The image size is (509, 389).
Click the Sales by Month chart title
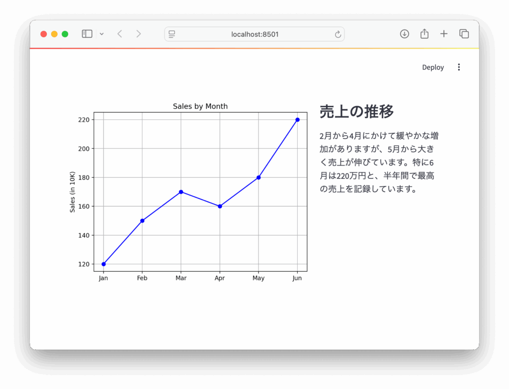(x=200, y=106)
